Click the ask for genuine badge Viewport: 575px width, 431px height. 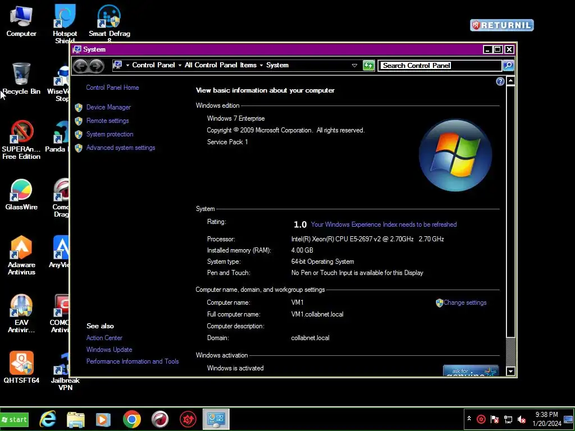[471, 370]
